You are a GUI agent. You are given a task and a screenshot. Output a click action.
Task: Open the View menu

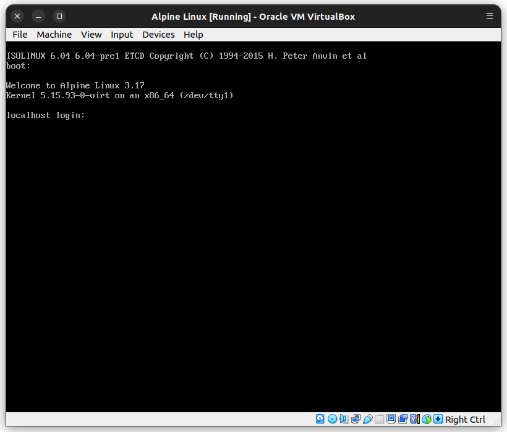click(91, 35)
